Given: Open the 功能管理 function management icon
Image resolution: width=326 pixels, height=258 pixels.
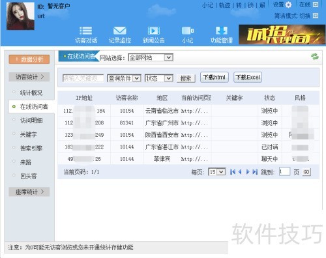Looking at the screenshot, I should click(222, 31).
